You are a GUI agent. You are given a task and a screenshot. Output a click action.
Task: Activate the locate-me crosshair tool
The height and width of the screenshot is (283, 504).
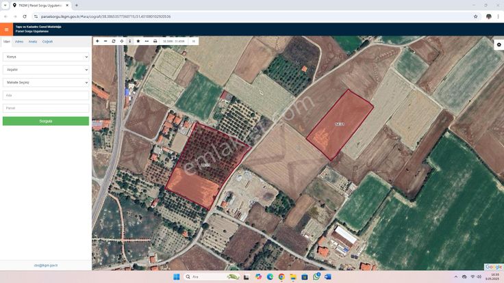[x=122, y=41]
